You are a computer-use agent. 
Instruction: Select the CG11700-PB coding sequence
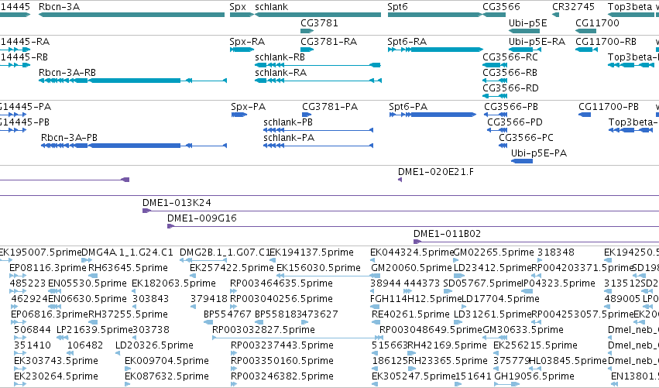585,115
